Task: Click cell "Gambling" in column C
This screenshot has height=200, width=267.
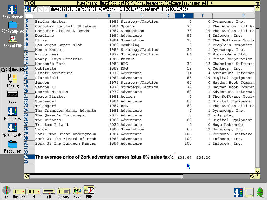Action: 130,45
